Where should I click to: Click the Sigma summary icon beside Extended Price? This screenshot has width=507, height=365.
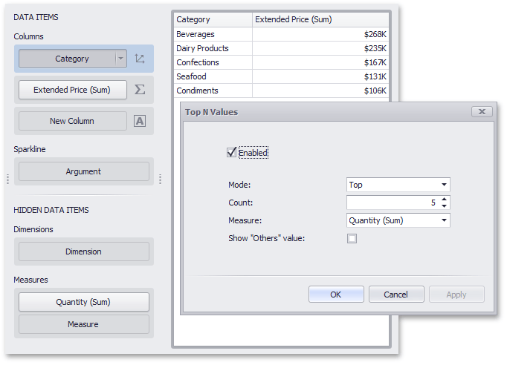pos(140,90)
